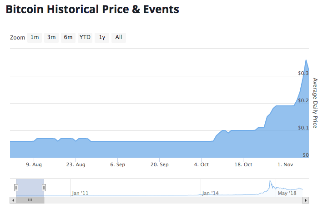Click the 'Average Daily Price' axis title
323x214 pixels.
[x=315, y=103]
